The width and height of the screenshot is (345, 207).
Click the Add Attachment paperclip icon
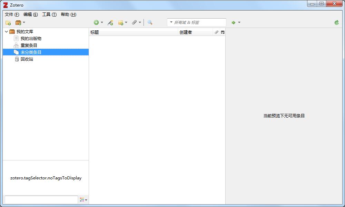tap(135, 22)
